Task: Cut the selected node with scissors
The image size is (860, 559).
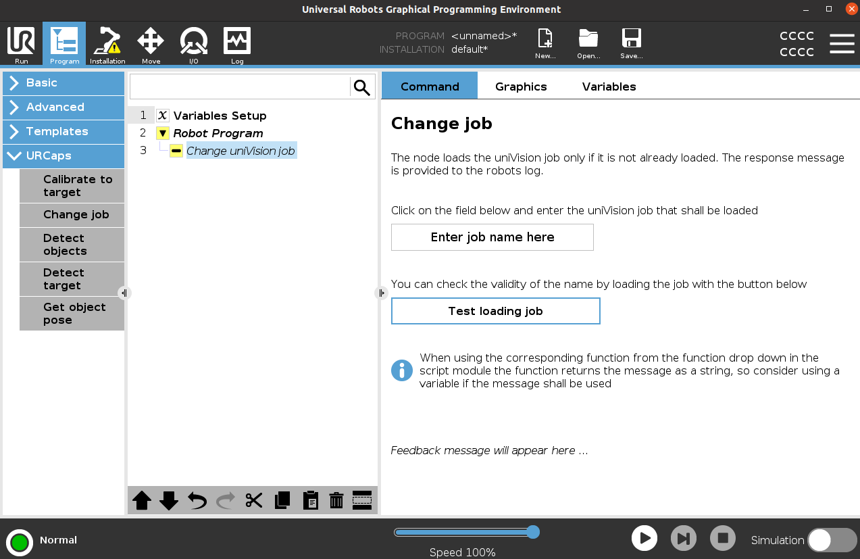Action: pyautogui.click(x=254, y=501)
